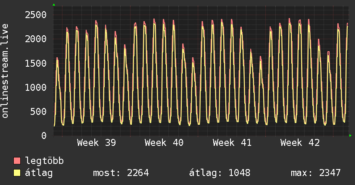Image resolution: width=355 pixels, height=185 pixels.
Task: Click the yellow átlag color swatch
Action: click(x=17, y=173)
